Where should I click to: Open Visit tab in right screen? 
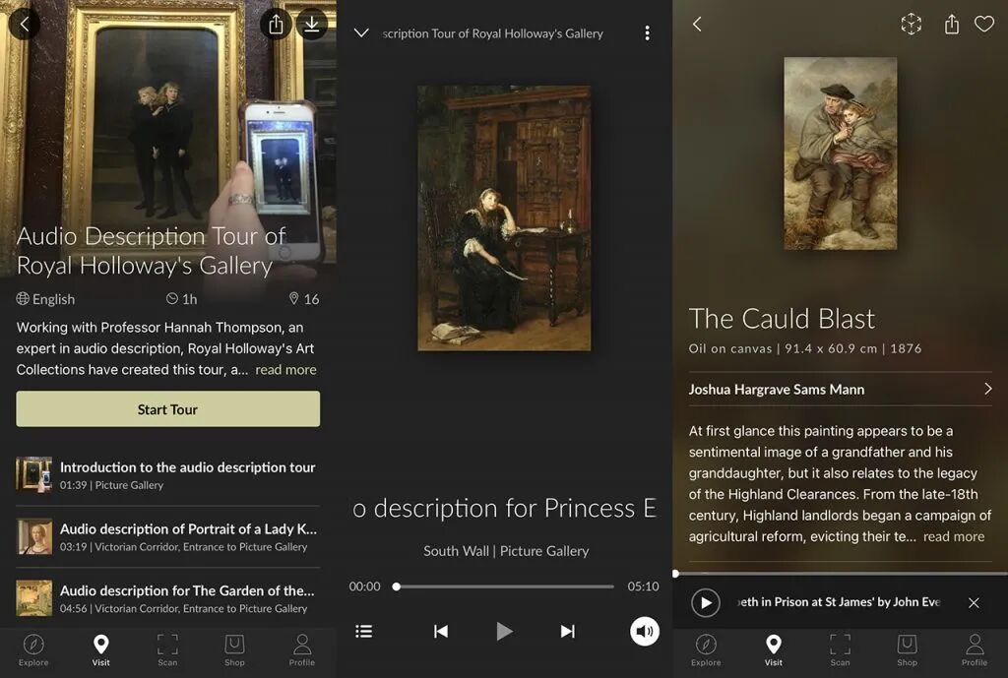[x=774, y=650]
